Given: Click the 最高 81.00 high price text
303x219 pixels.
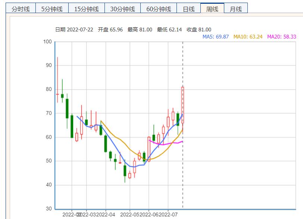Looking at the screenshot, I should point(140,30).
